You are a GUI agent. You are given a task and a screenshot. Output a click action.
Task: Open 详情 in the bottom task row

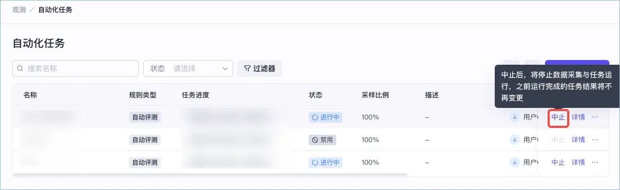[578, 163]
